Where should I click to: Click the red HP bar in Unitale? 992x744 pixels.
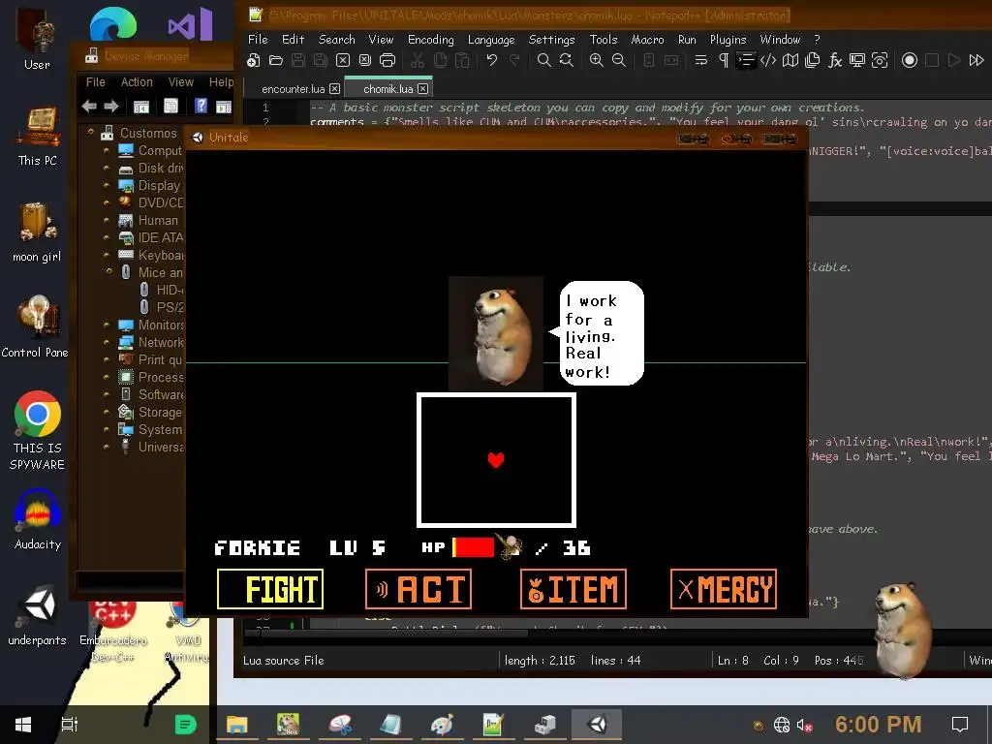473,547
